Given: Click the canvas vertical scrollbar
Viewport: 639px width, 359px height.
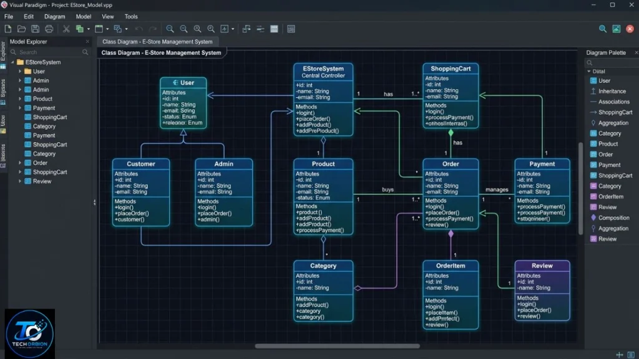Looking at the screenshot, I should [581, 188].
